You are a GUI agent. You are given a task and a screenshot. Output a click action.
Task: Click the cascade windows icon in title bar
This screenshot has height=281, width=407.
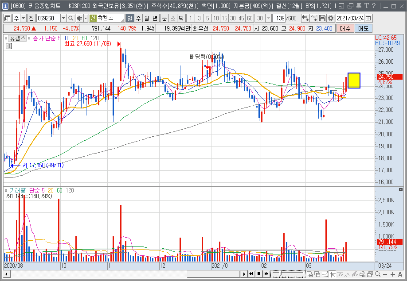pyautogui.click(x=350, y=6)
